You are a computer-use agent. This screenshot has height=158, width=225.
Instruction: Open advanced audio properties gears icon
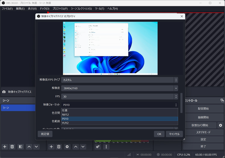click(98, 147)
